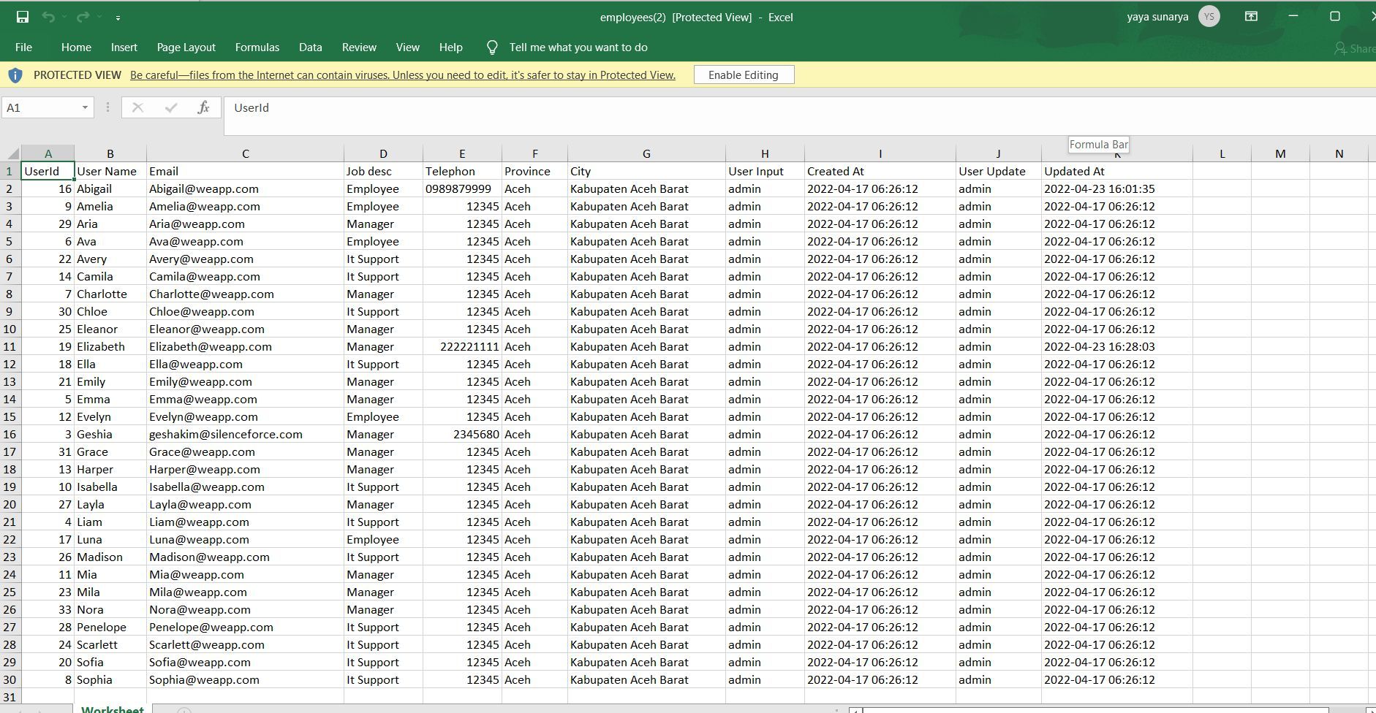Click the Undo arrow icon
Viewport: 1376px width, 713px height.
(x=48, y=17)
